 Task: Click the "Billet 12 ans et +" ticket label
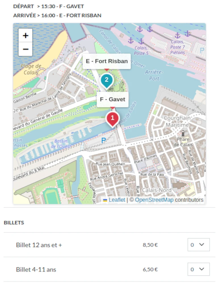(x=39, y=245)
